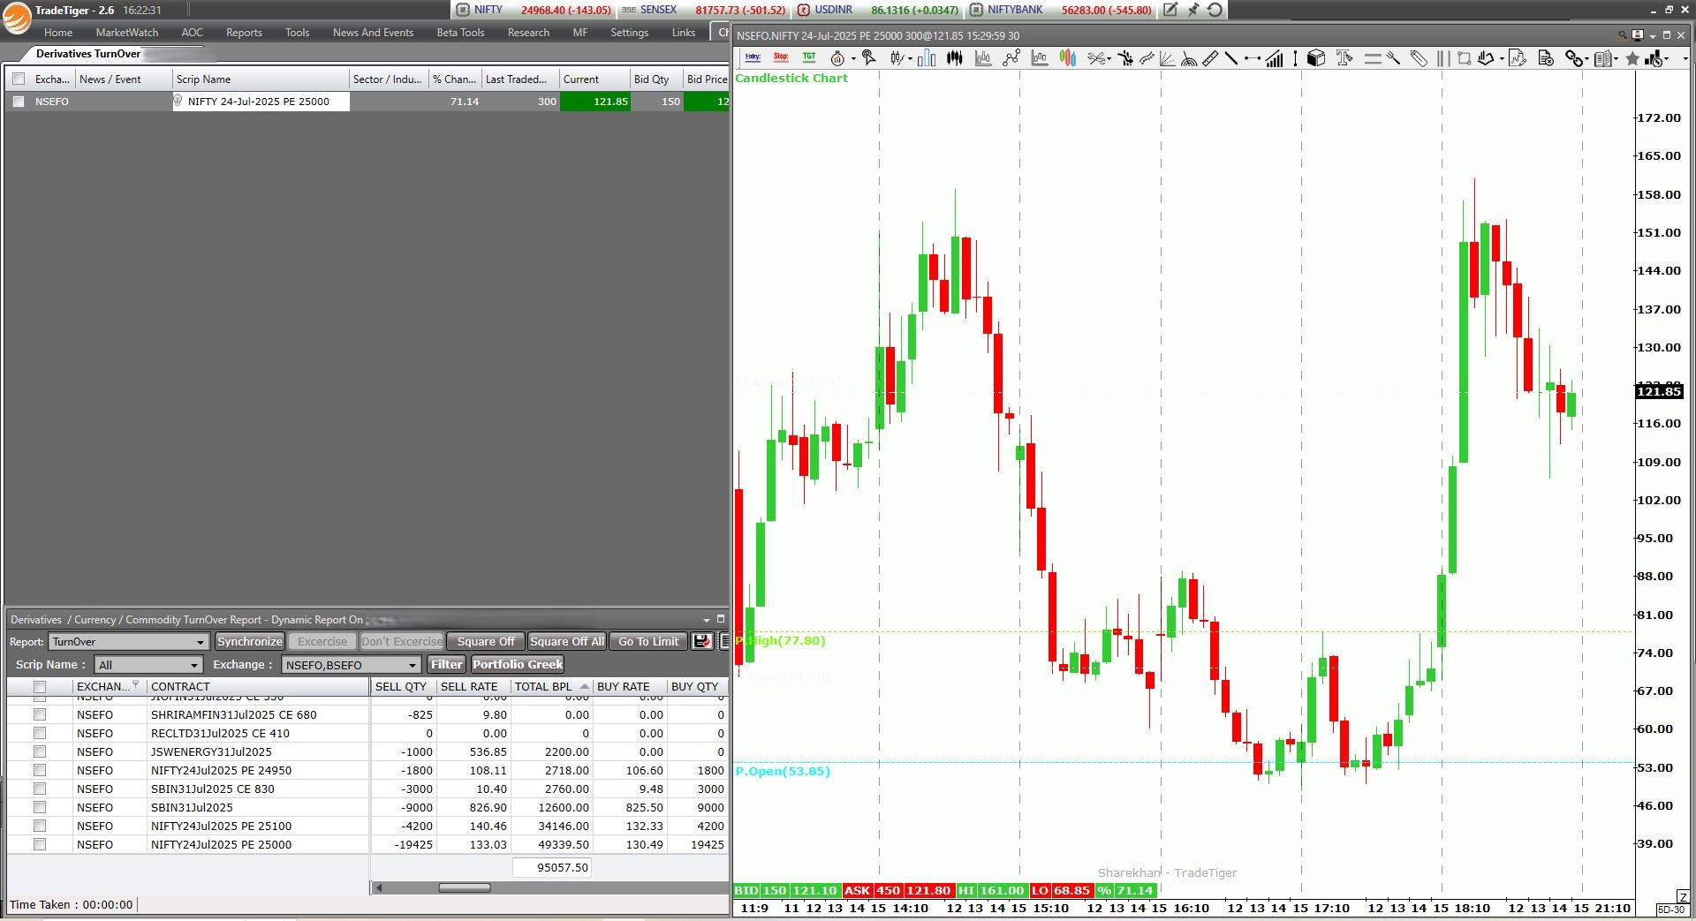Click the Stop loss marker tool
1696x921 pixels.
pyautogui.click(x=781, y=57)
